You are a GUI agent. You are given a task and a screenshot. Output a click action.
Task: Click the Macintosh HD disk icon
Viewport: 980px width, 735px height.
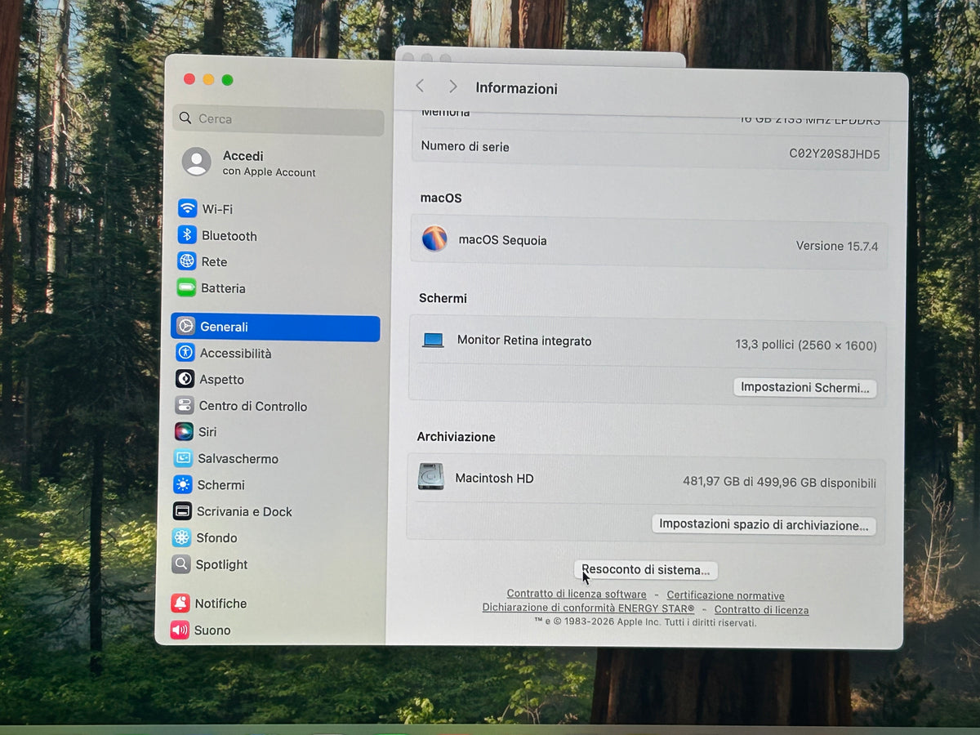(430, 476)
